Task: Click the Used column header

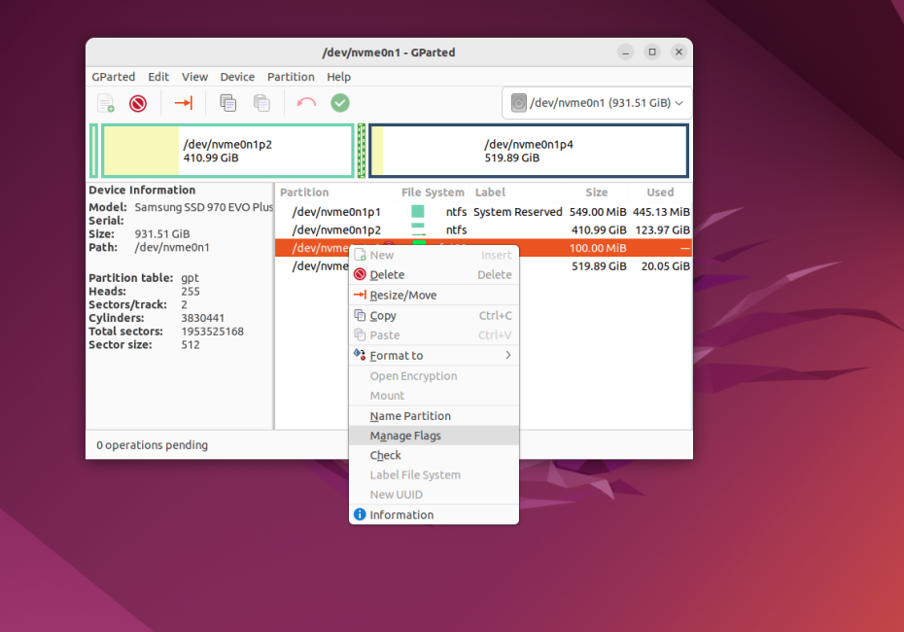Action: pyautogui.click(x=661, y=192)
